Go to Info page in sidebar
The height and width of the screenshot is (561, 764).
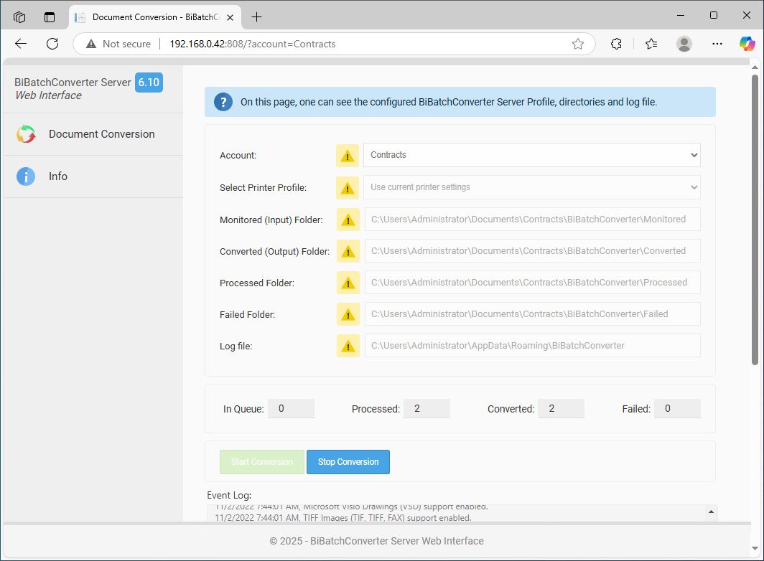click(x=58, y=176)
